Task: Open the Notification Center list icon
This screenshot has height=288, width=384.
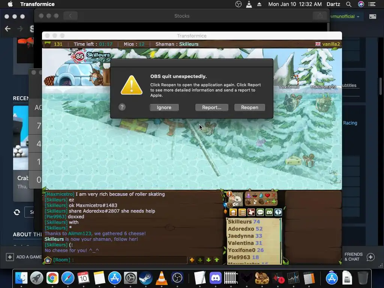Action: point(372,4)
